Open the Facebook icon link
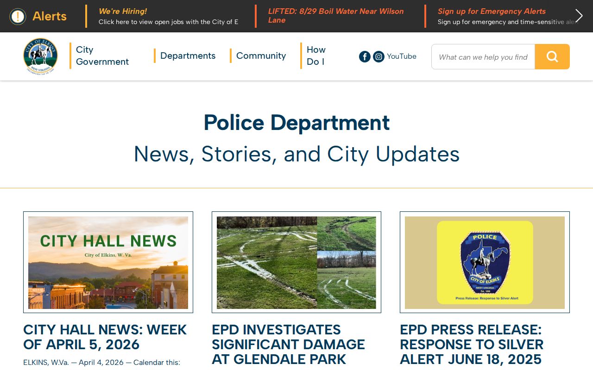The height and width of the screenshot is (370, 593). tap(365, 56)
